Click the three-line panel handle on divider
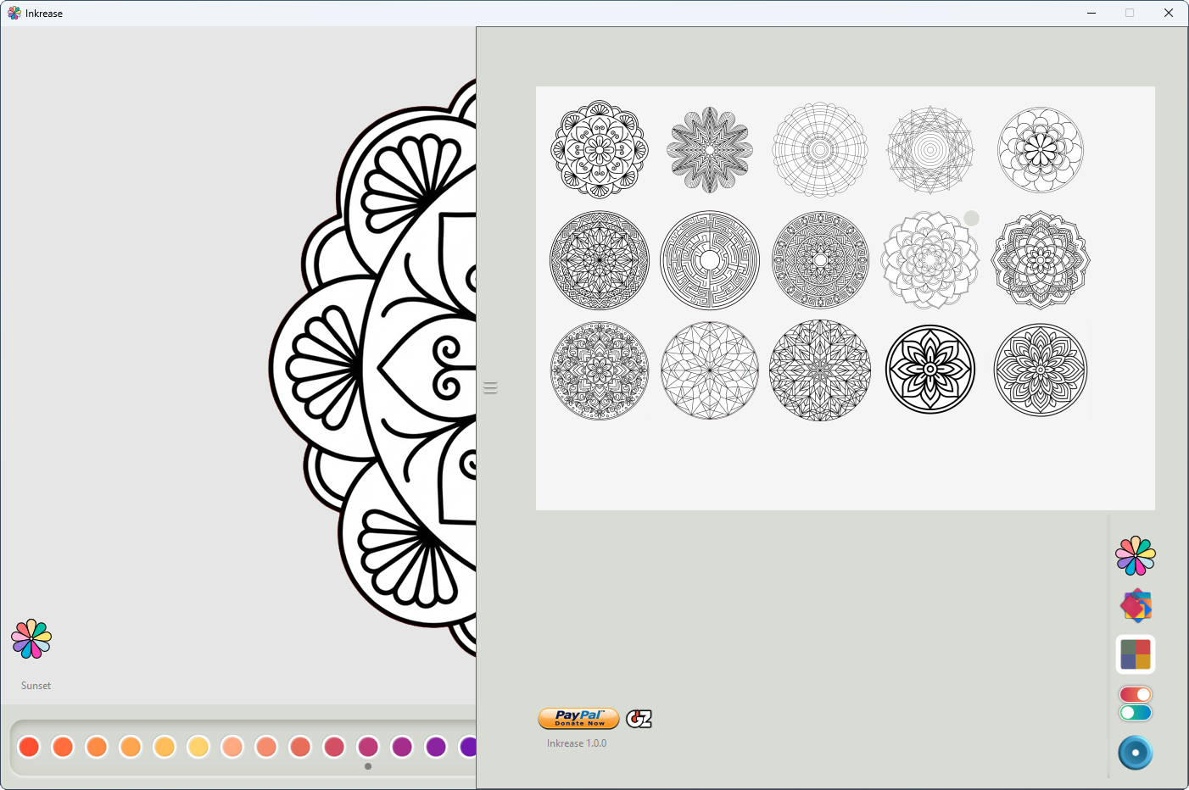Viewport: 1189px width, 790px height. (x=490, y=388)
